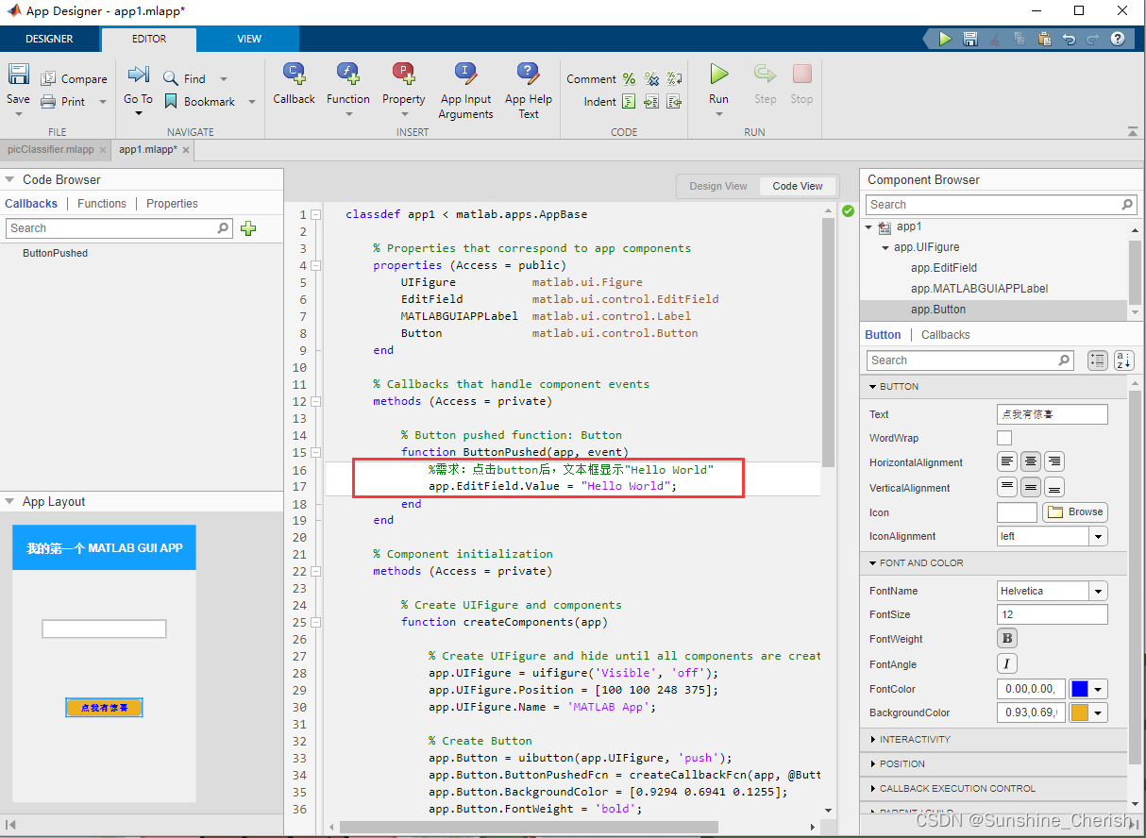Toggle italic FontAngle for the Button
This screenshot has height=838, width=1146.
(x=1006, y=663)
